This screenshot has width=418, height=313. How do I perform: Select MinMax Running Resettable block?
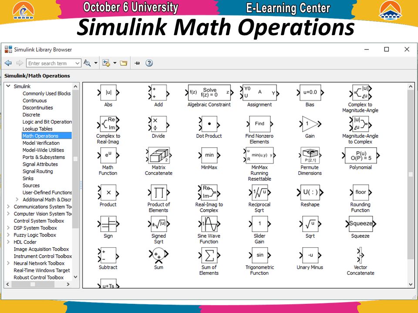pyautogui.click(x=260, y=155)
